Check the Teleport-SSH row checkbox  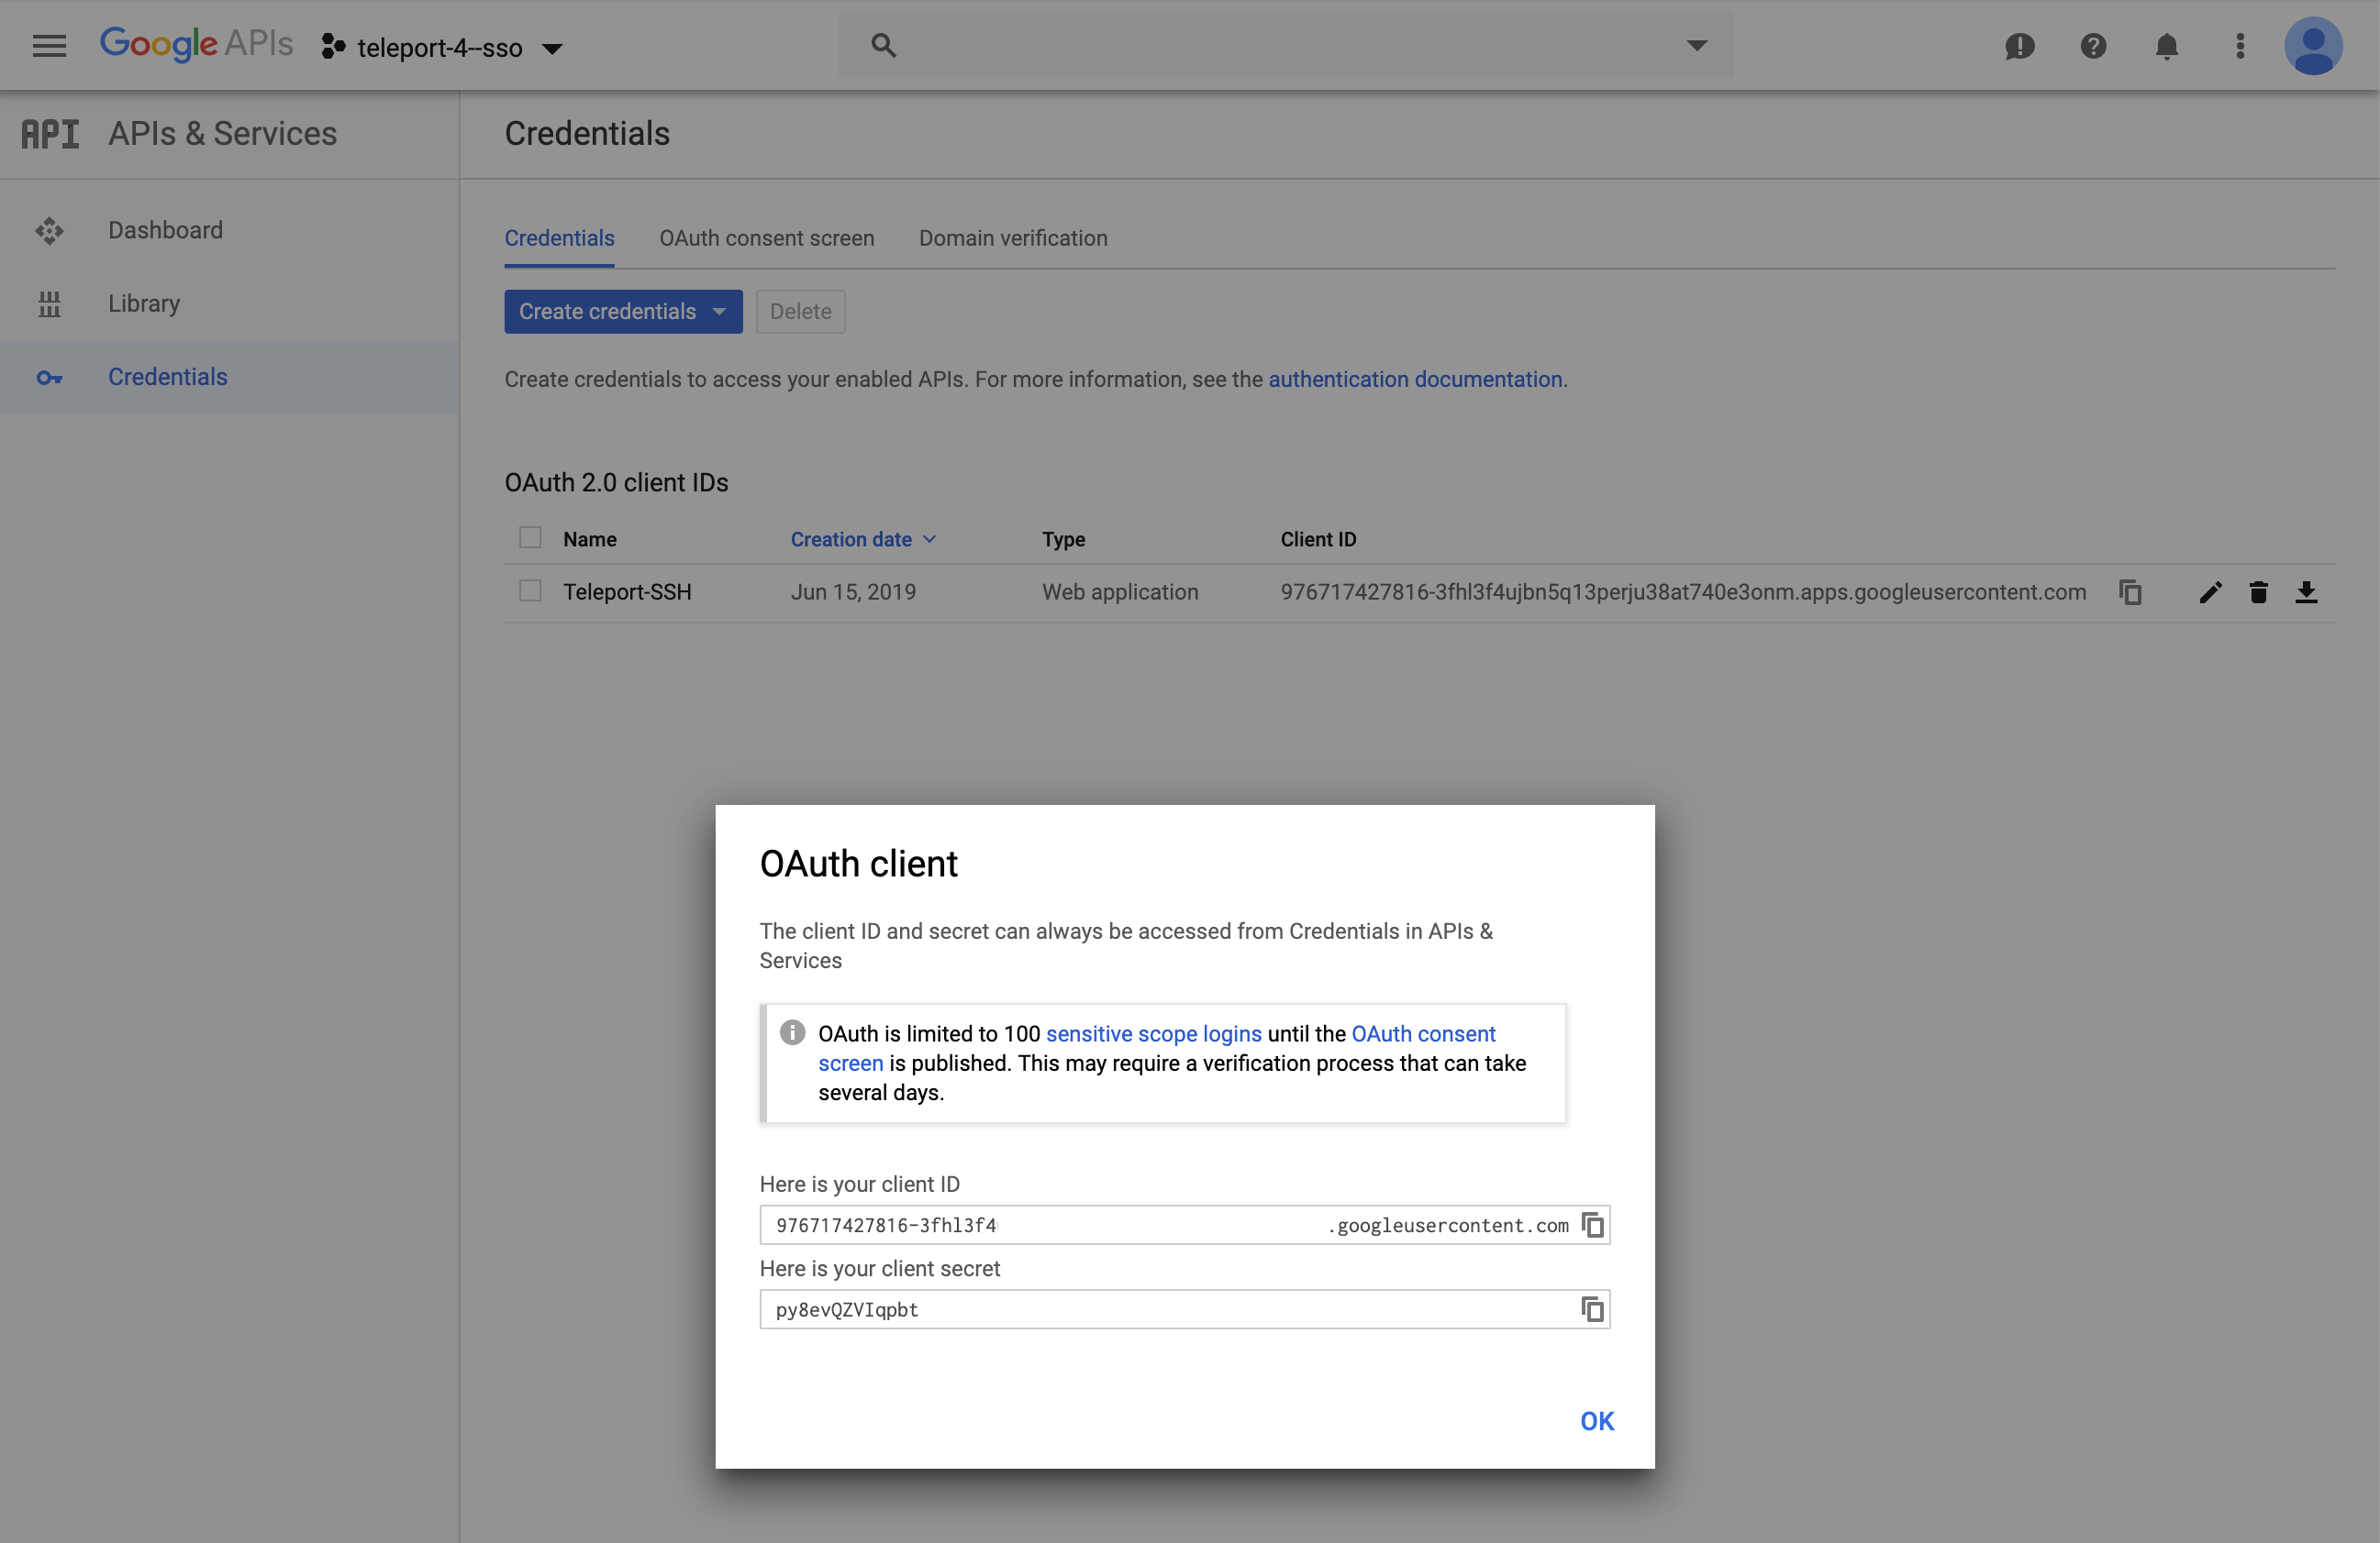click(530, 590)
